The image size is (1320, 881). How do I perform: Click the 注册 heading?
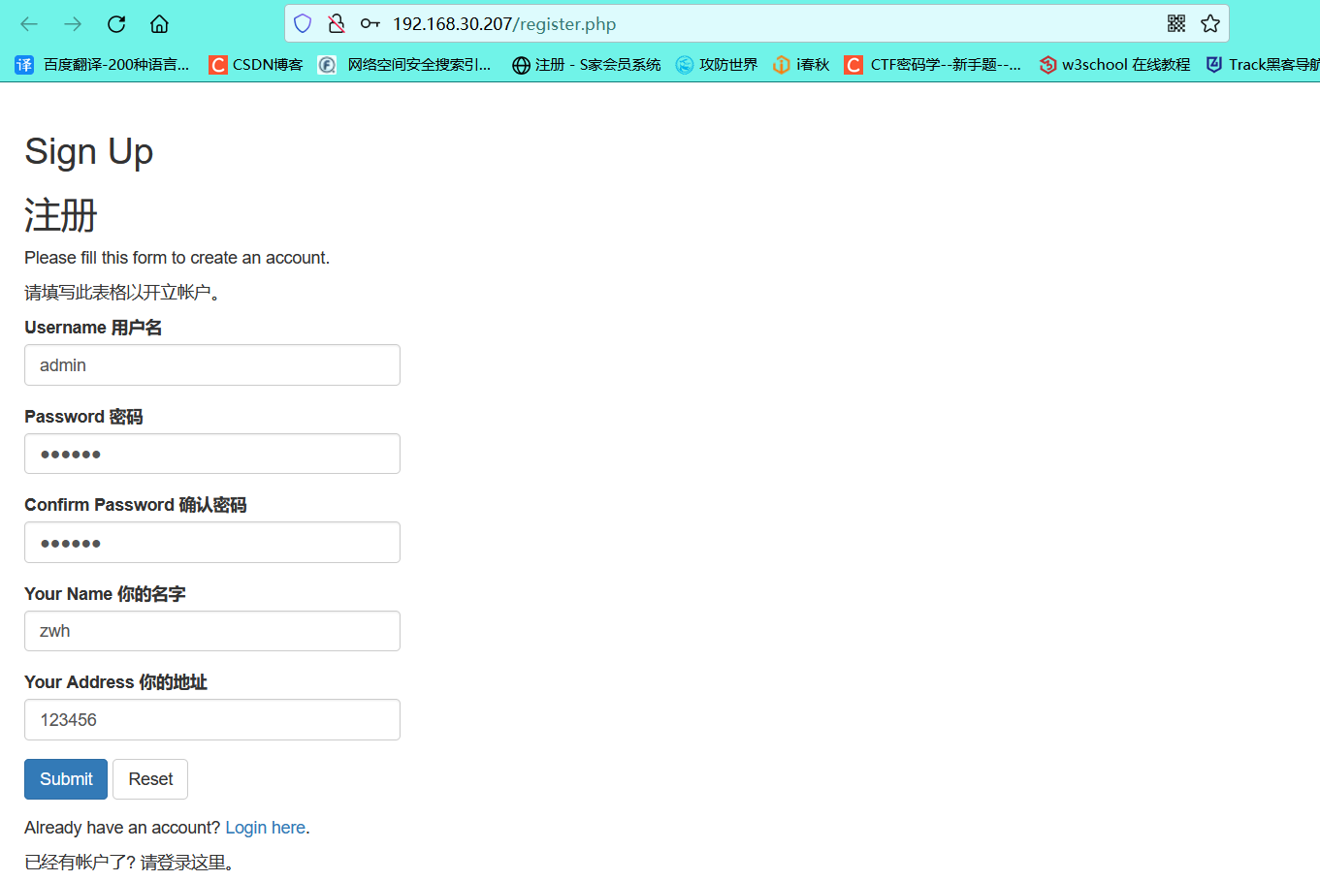point(61,215)
